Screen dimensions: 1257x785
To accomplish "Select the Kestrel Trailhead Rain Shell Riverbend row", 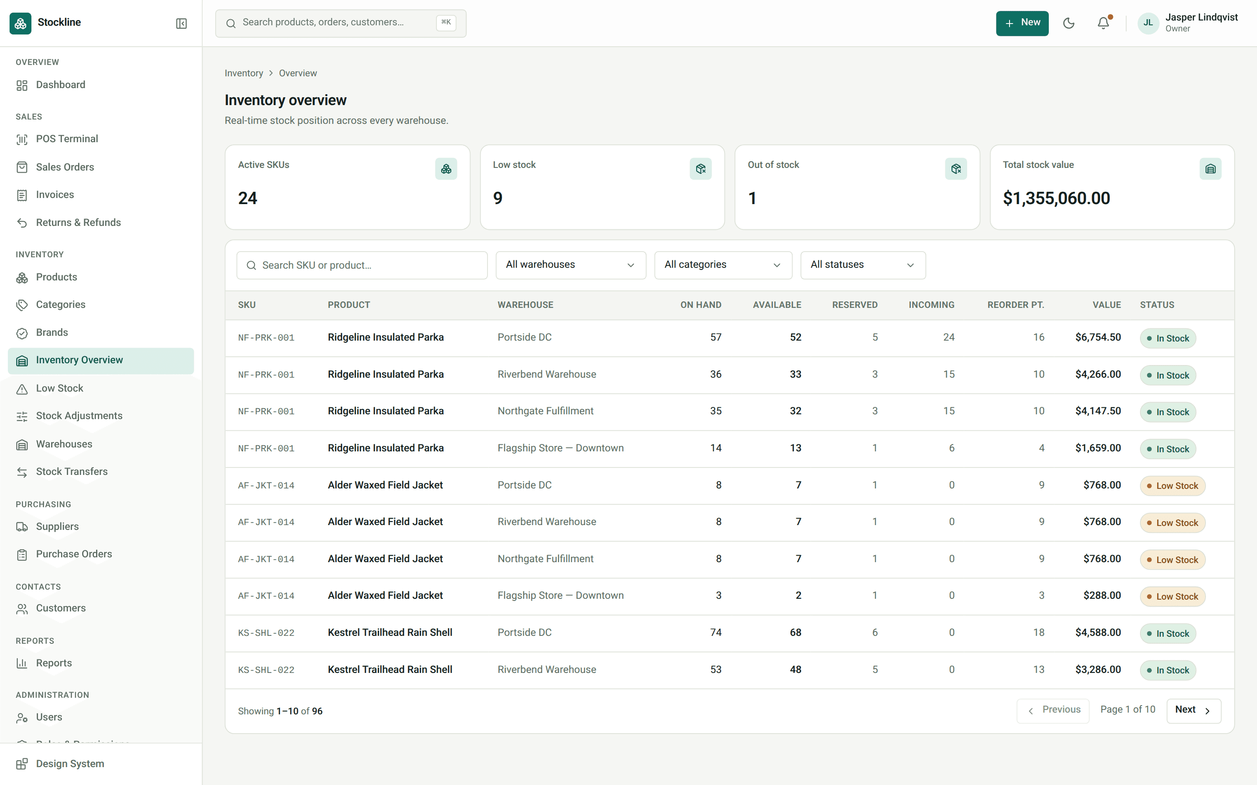I will [729, 670].
